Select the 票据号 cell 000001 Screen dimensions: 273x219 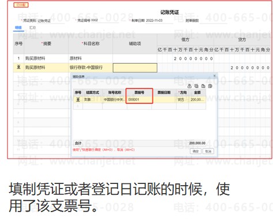pyautogui.click(x=139, y=99)
